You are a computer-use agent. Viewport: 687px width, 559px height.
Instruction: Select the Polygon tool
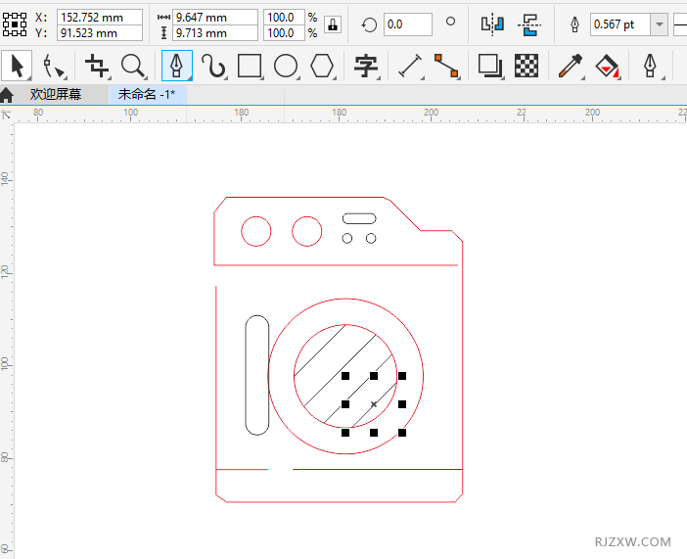coord(322,67)
